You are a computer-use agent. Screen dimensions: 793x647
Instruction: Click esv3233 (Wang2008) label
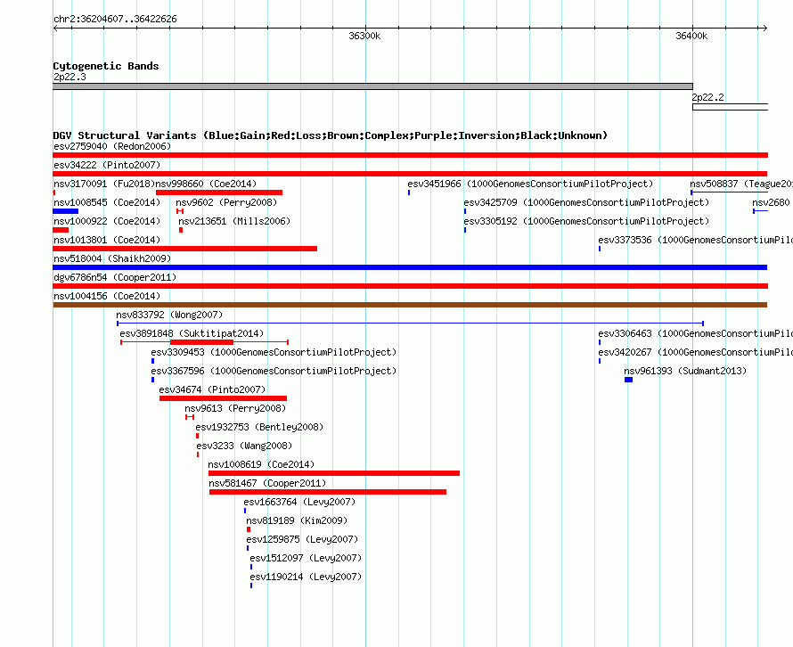[x=244, y=446]
